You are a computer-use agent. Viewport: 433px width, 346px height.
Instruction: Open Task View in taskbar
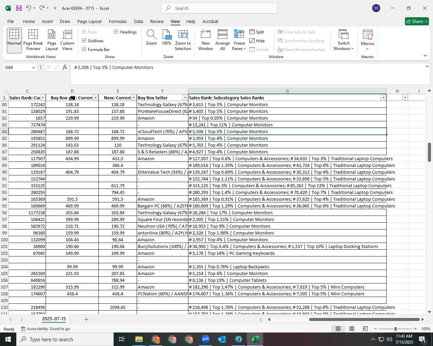click(x=122, y=339)
